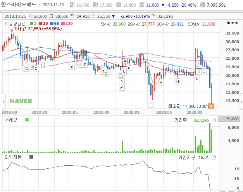Image resolution: width=243 pixels, height=192 pixels.
Task: Click the 60MA value 26,421
Action: click(177, 24)
